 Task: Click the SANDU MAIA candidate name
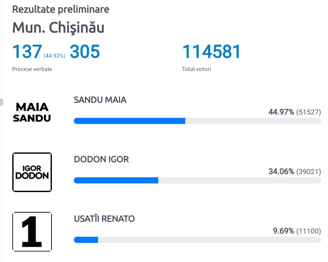pos(100,100)
